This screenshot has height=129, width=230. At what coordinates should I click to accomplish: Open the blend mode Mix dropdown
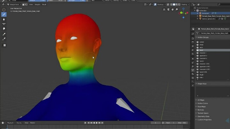[97, 1]
